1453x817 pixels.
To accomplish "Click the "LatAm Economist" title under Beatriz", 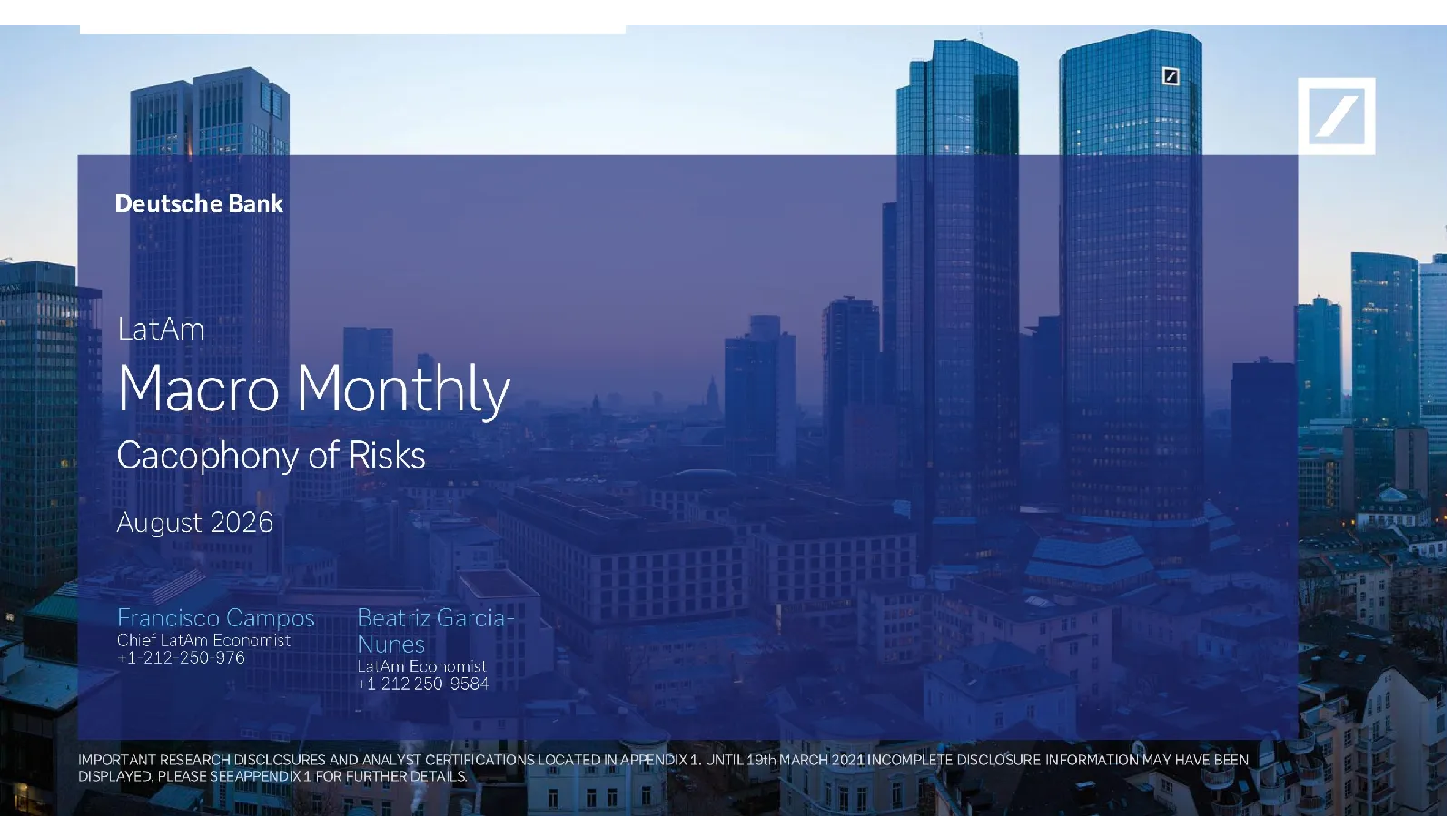I will point(421,666).
